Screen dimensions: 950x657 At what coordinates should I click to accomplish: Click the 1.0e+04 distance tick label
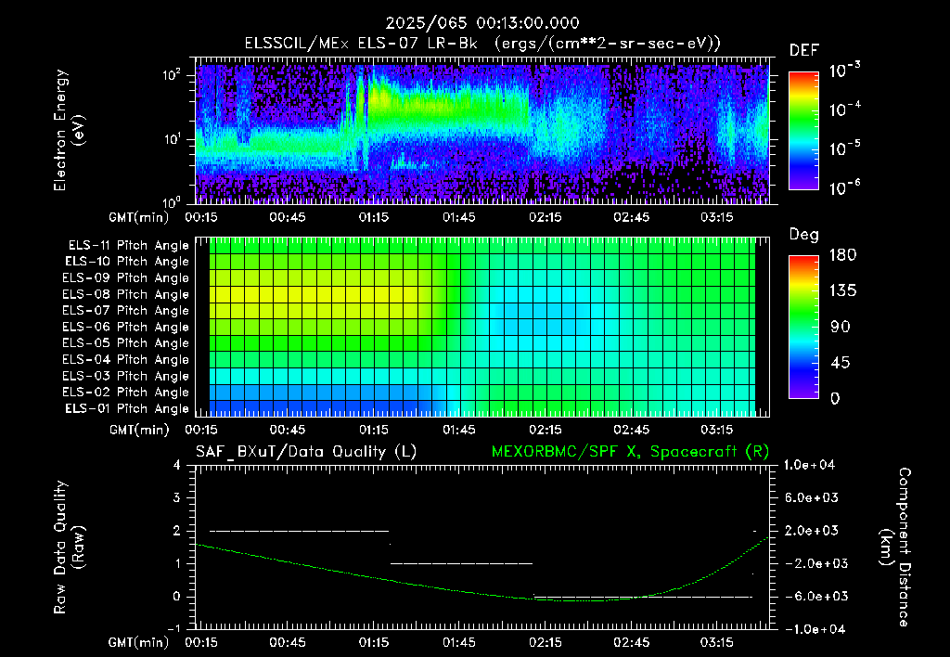point(810,465)
